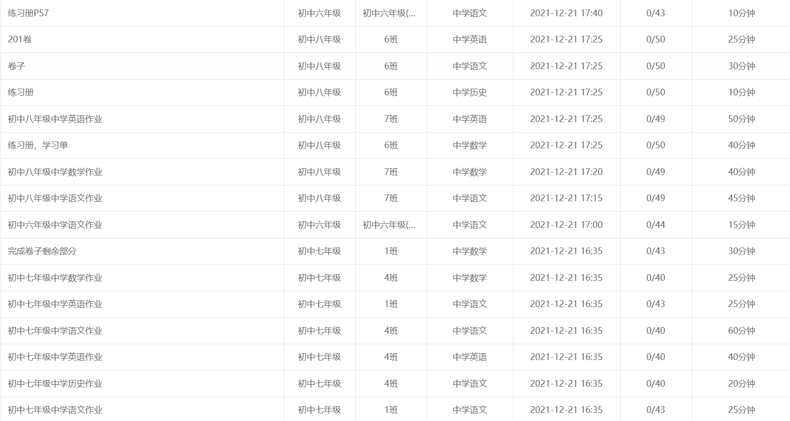This screenshot has height=421, width=790.
Task: Select the 201卷 assignment title
Action: (20, 40)
